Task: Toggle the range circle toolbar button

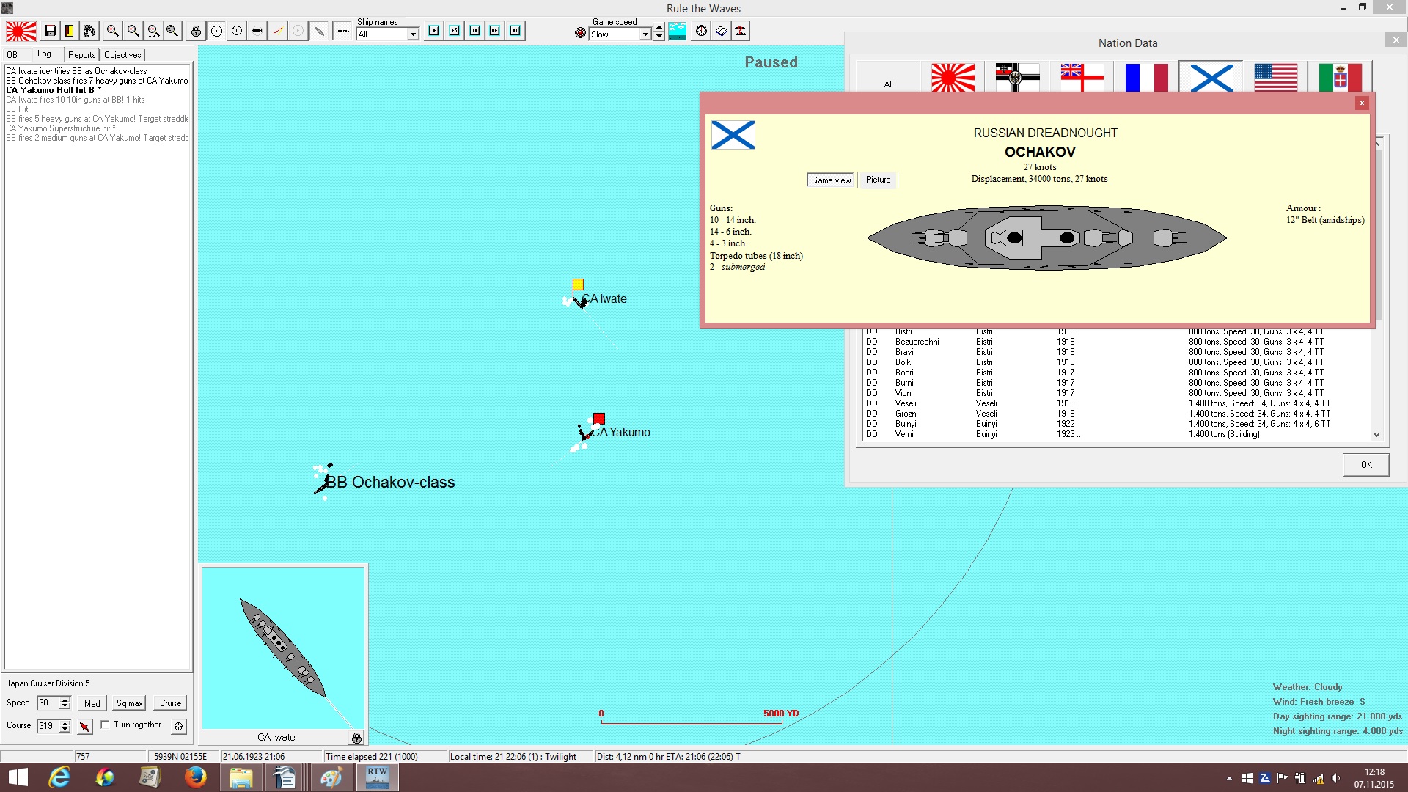Action: (x=216, y=31)
